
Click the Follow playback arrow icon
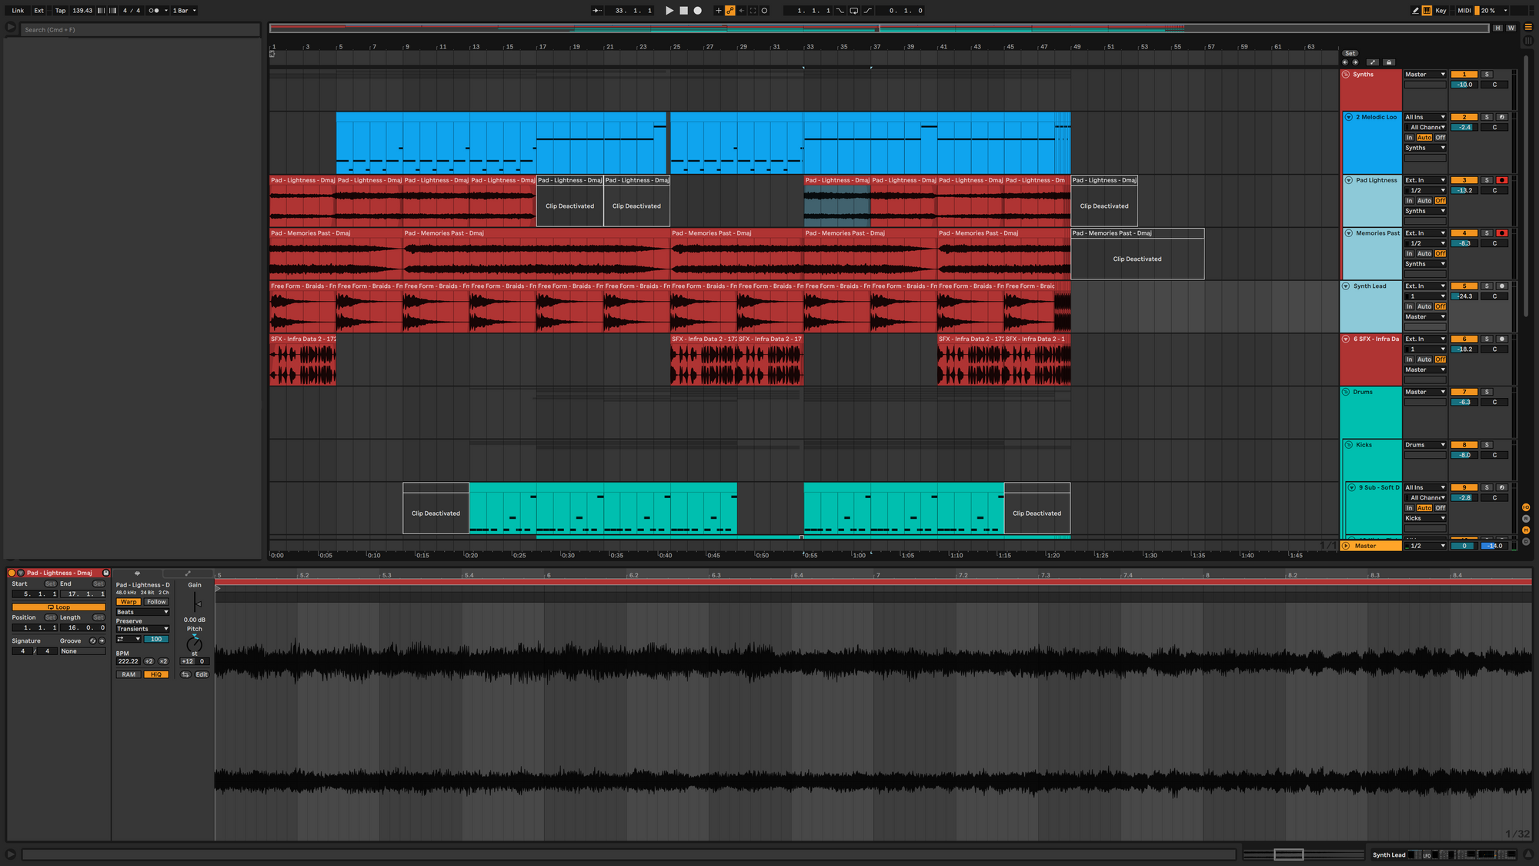coord(597,11)
